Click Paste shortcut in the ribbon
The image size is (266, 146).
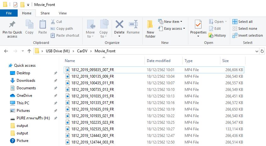(x=65, y=35)
